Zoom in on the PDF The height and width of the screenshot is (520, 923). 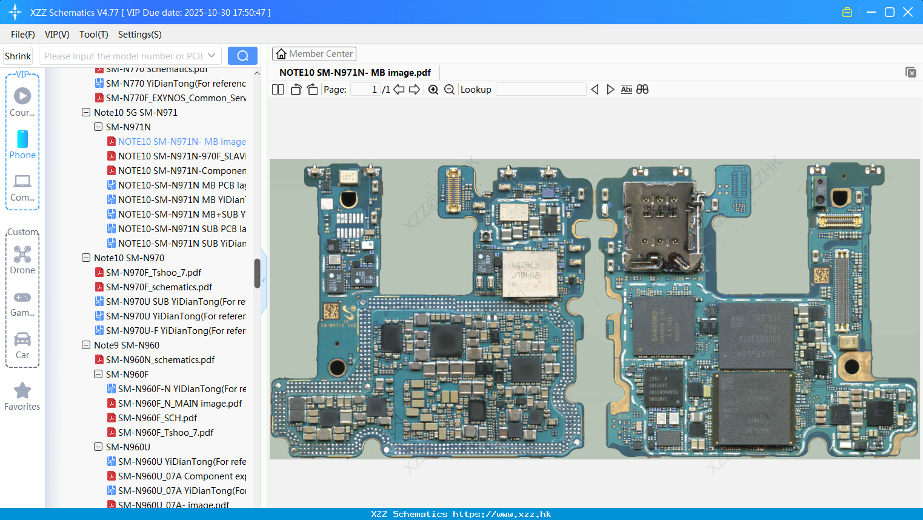(x=433, y=89)
